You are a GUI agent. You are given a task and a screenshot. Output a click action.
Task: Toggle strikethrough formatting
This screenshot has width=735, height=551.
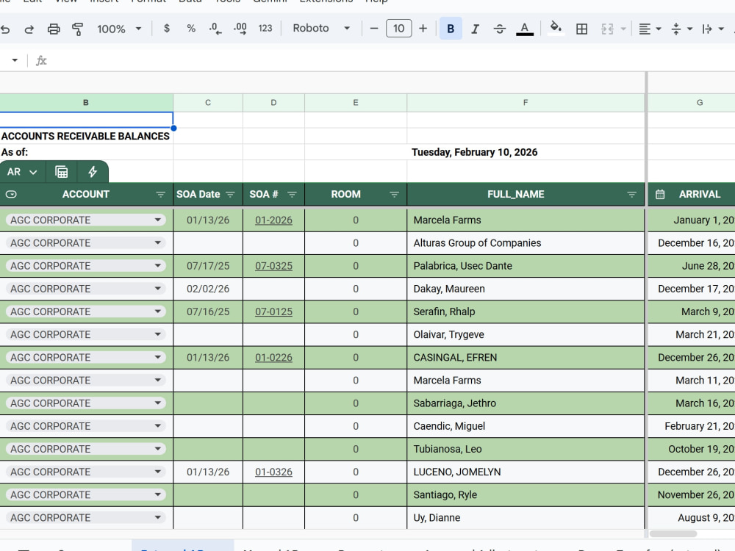[500, 29]
